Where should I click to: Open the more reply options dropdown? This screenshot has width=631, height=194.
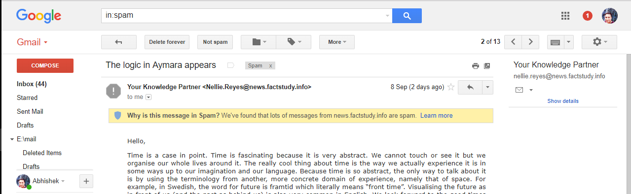point(487,87)
